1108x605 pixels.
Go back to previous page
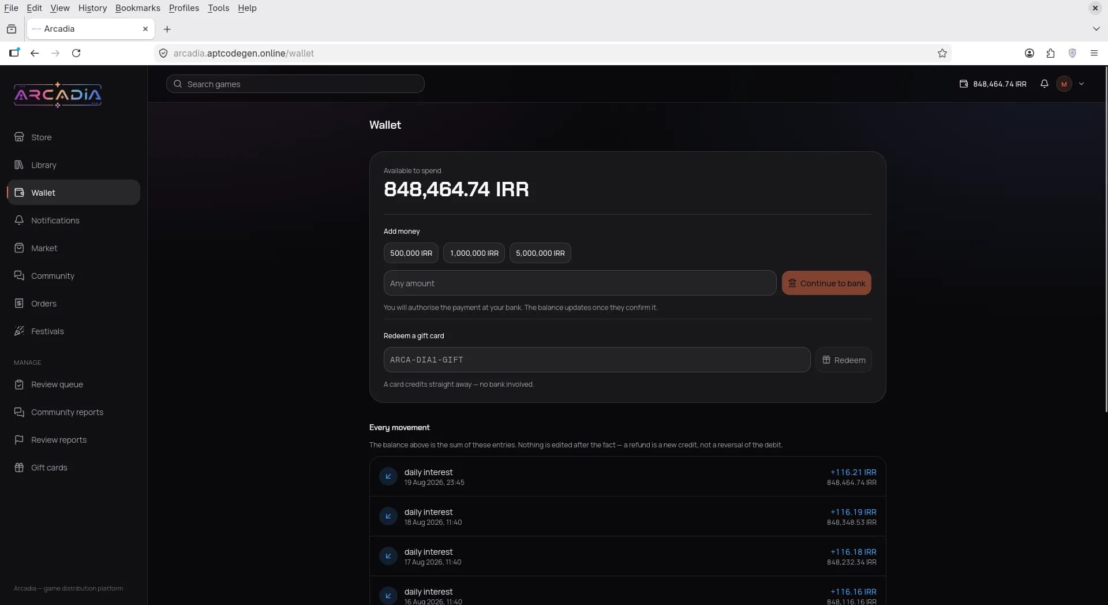pos(35,53)
